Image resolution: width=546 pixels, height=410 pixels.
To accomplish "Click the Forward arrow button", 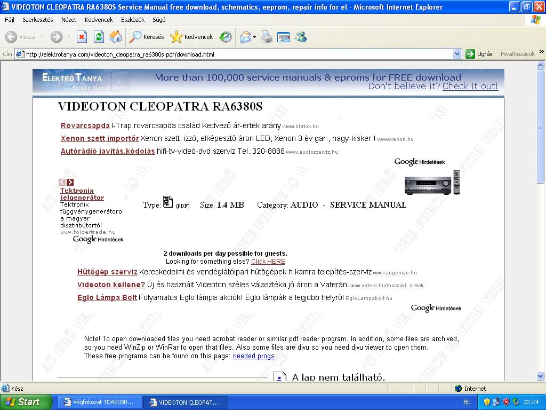I will (57, 37).
